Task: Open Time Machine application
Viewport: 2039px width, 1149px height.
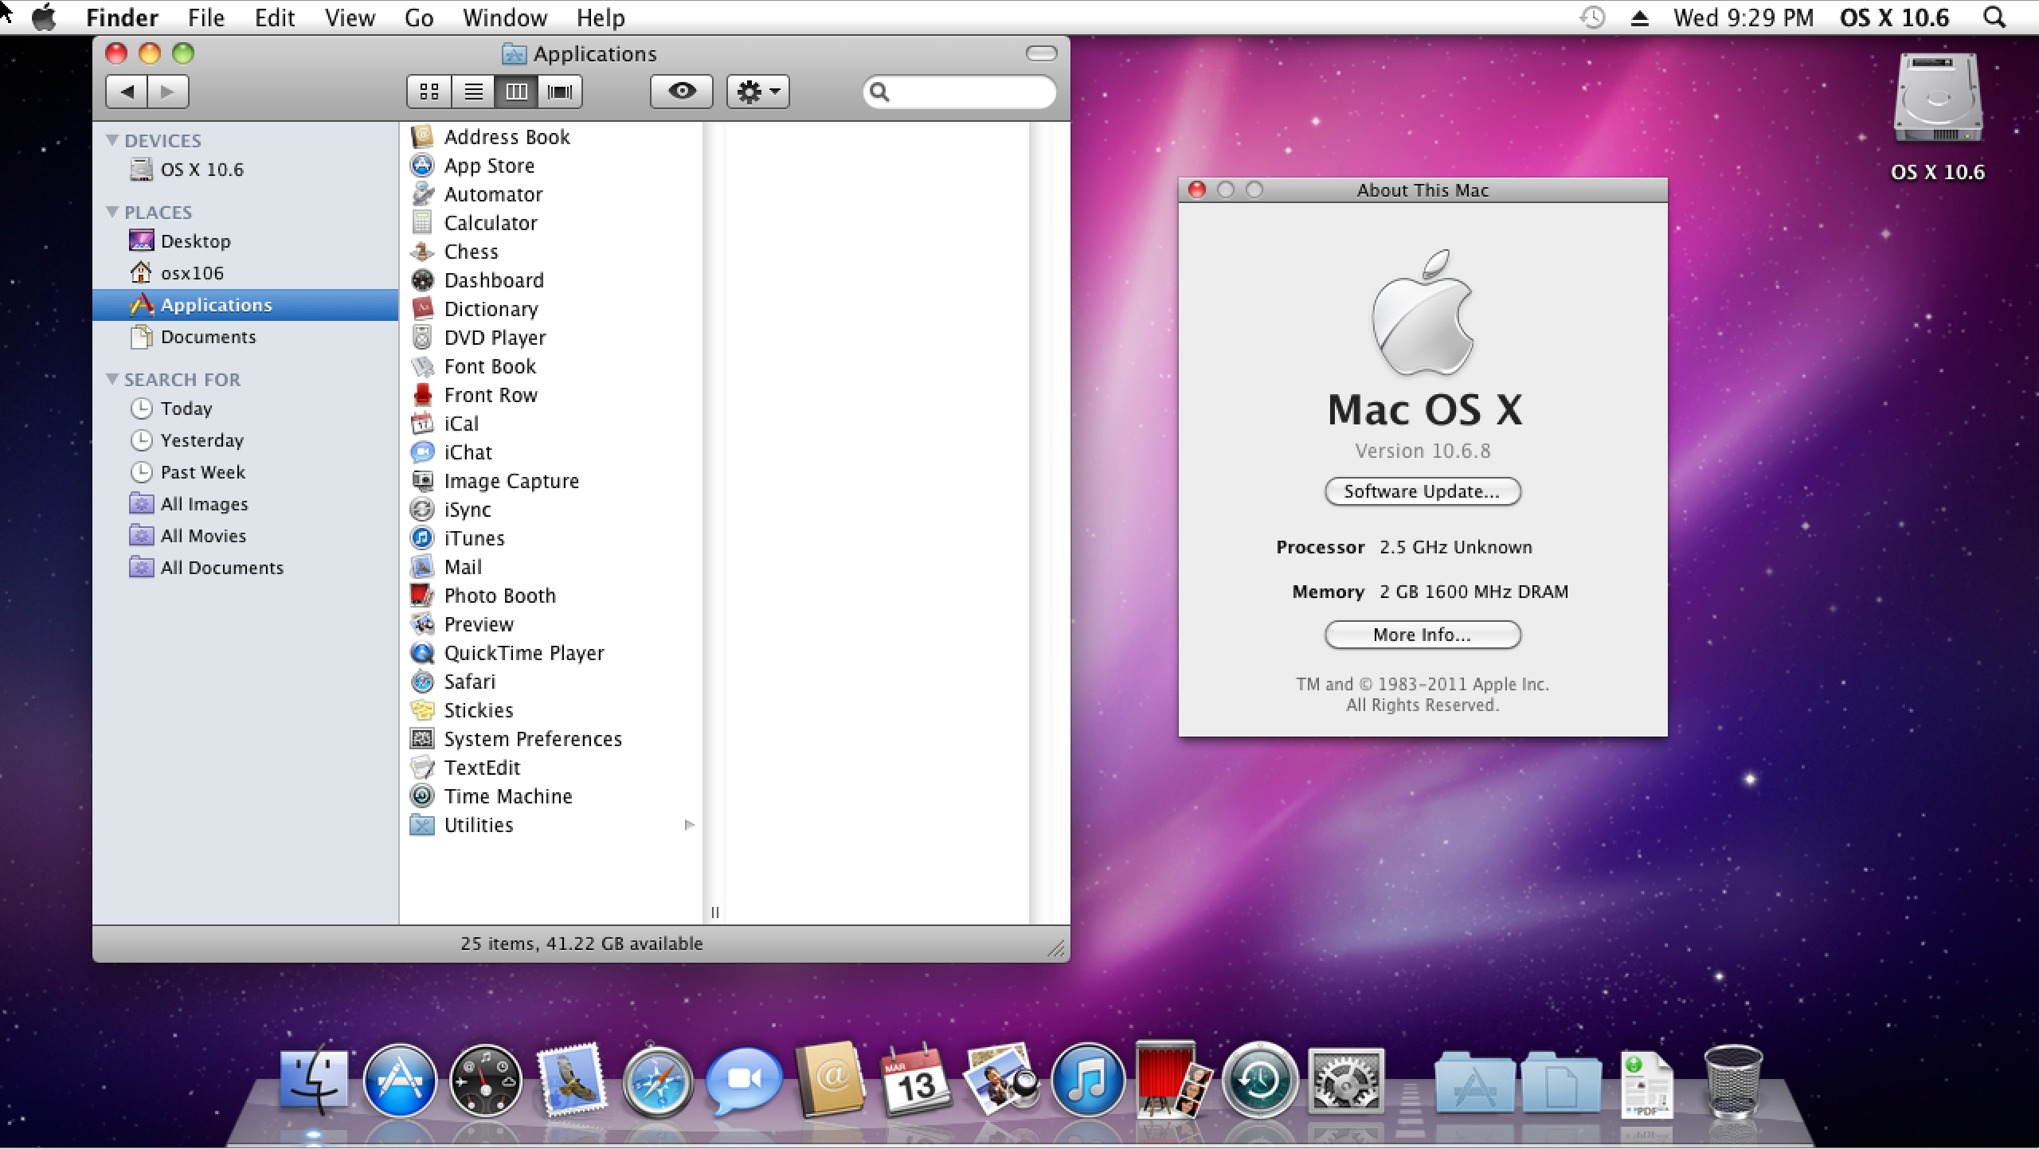Action: [x=508, y=795]
